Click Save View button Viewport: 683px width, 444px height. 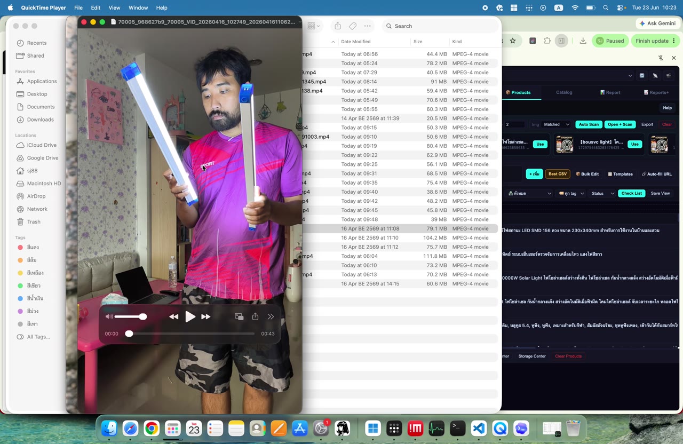(x=660, y=193)
